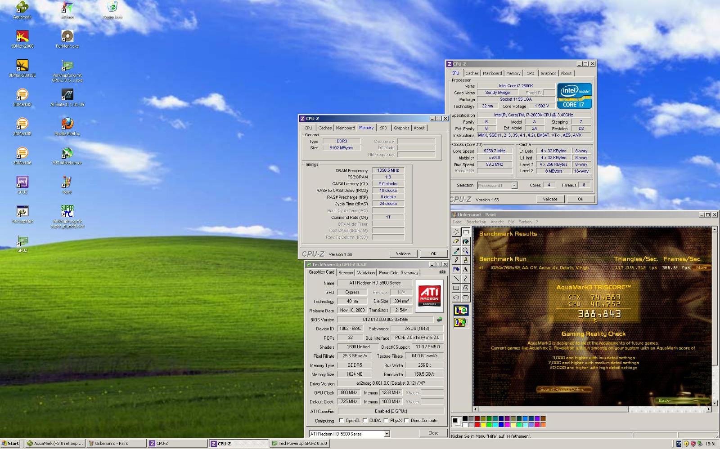Viewport: 720px width, 449px height.
Task: Click the BIOS Version field in GPU-Z
Action: coord(386,320)
